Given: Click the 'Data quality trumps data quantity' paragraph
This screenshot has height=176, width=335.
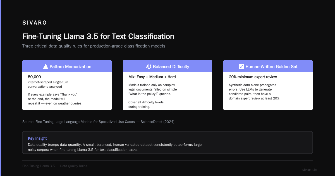Looking at the screenshot, I should tap(115, 147).
